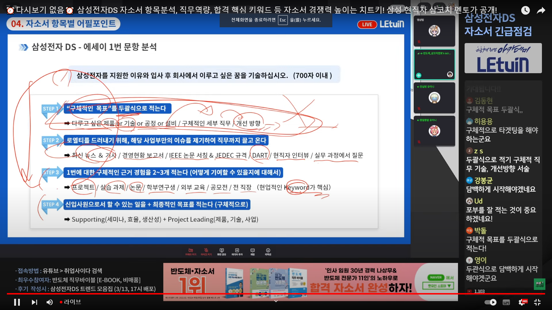The image size is (552, 310).
Task: Jump to live with the 라이브 indicator
Action: pos(70,302)
